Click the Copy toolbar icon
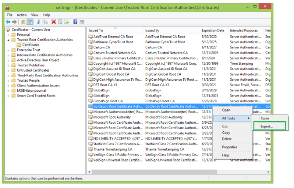This screenshot has height=188, width=294. click(45, 22)
